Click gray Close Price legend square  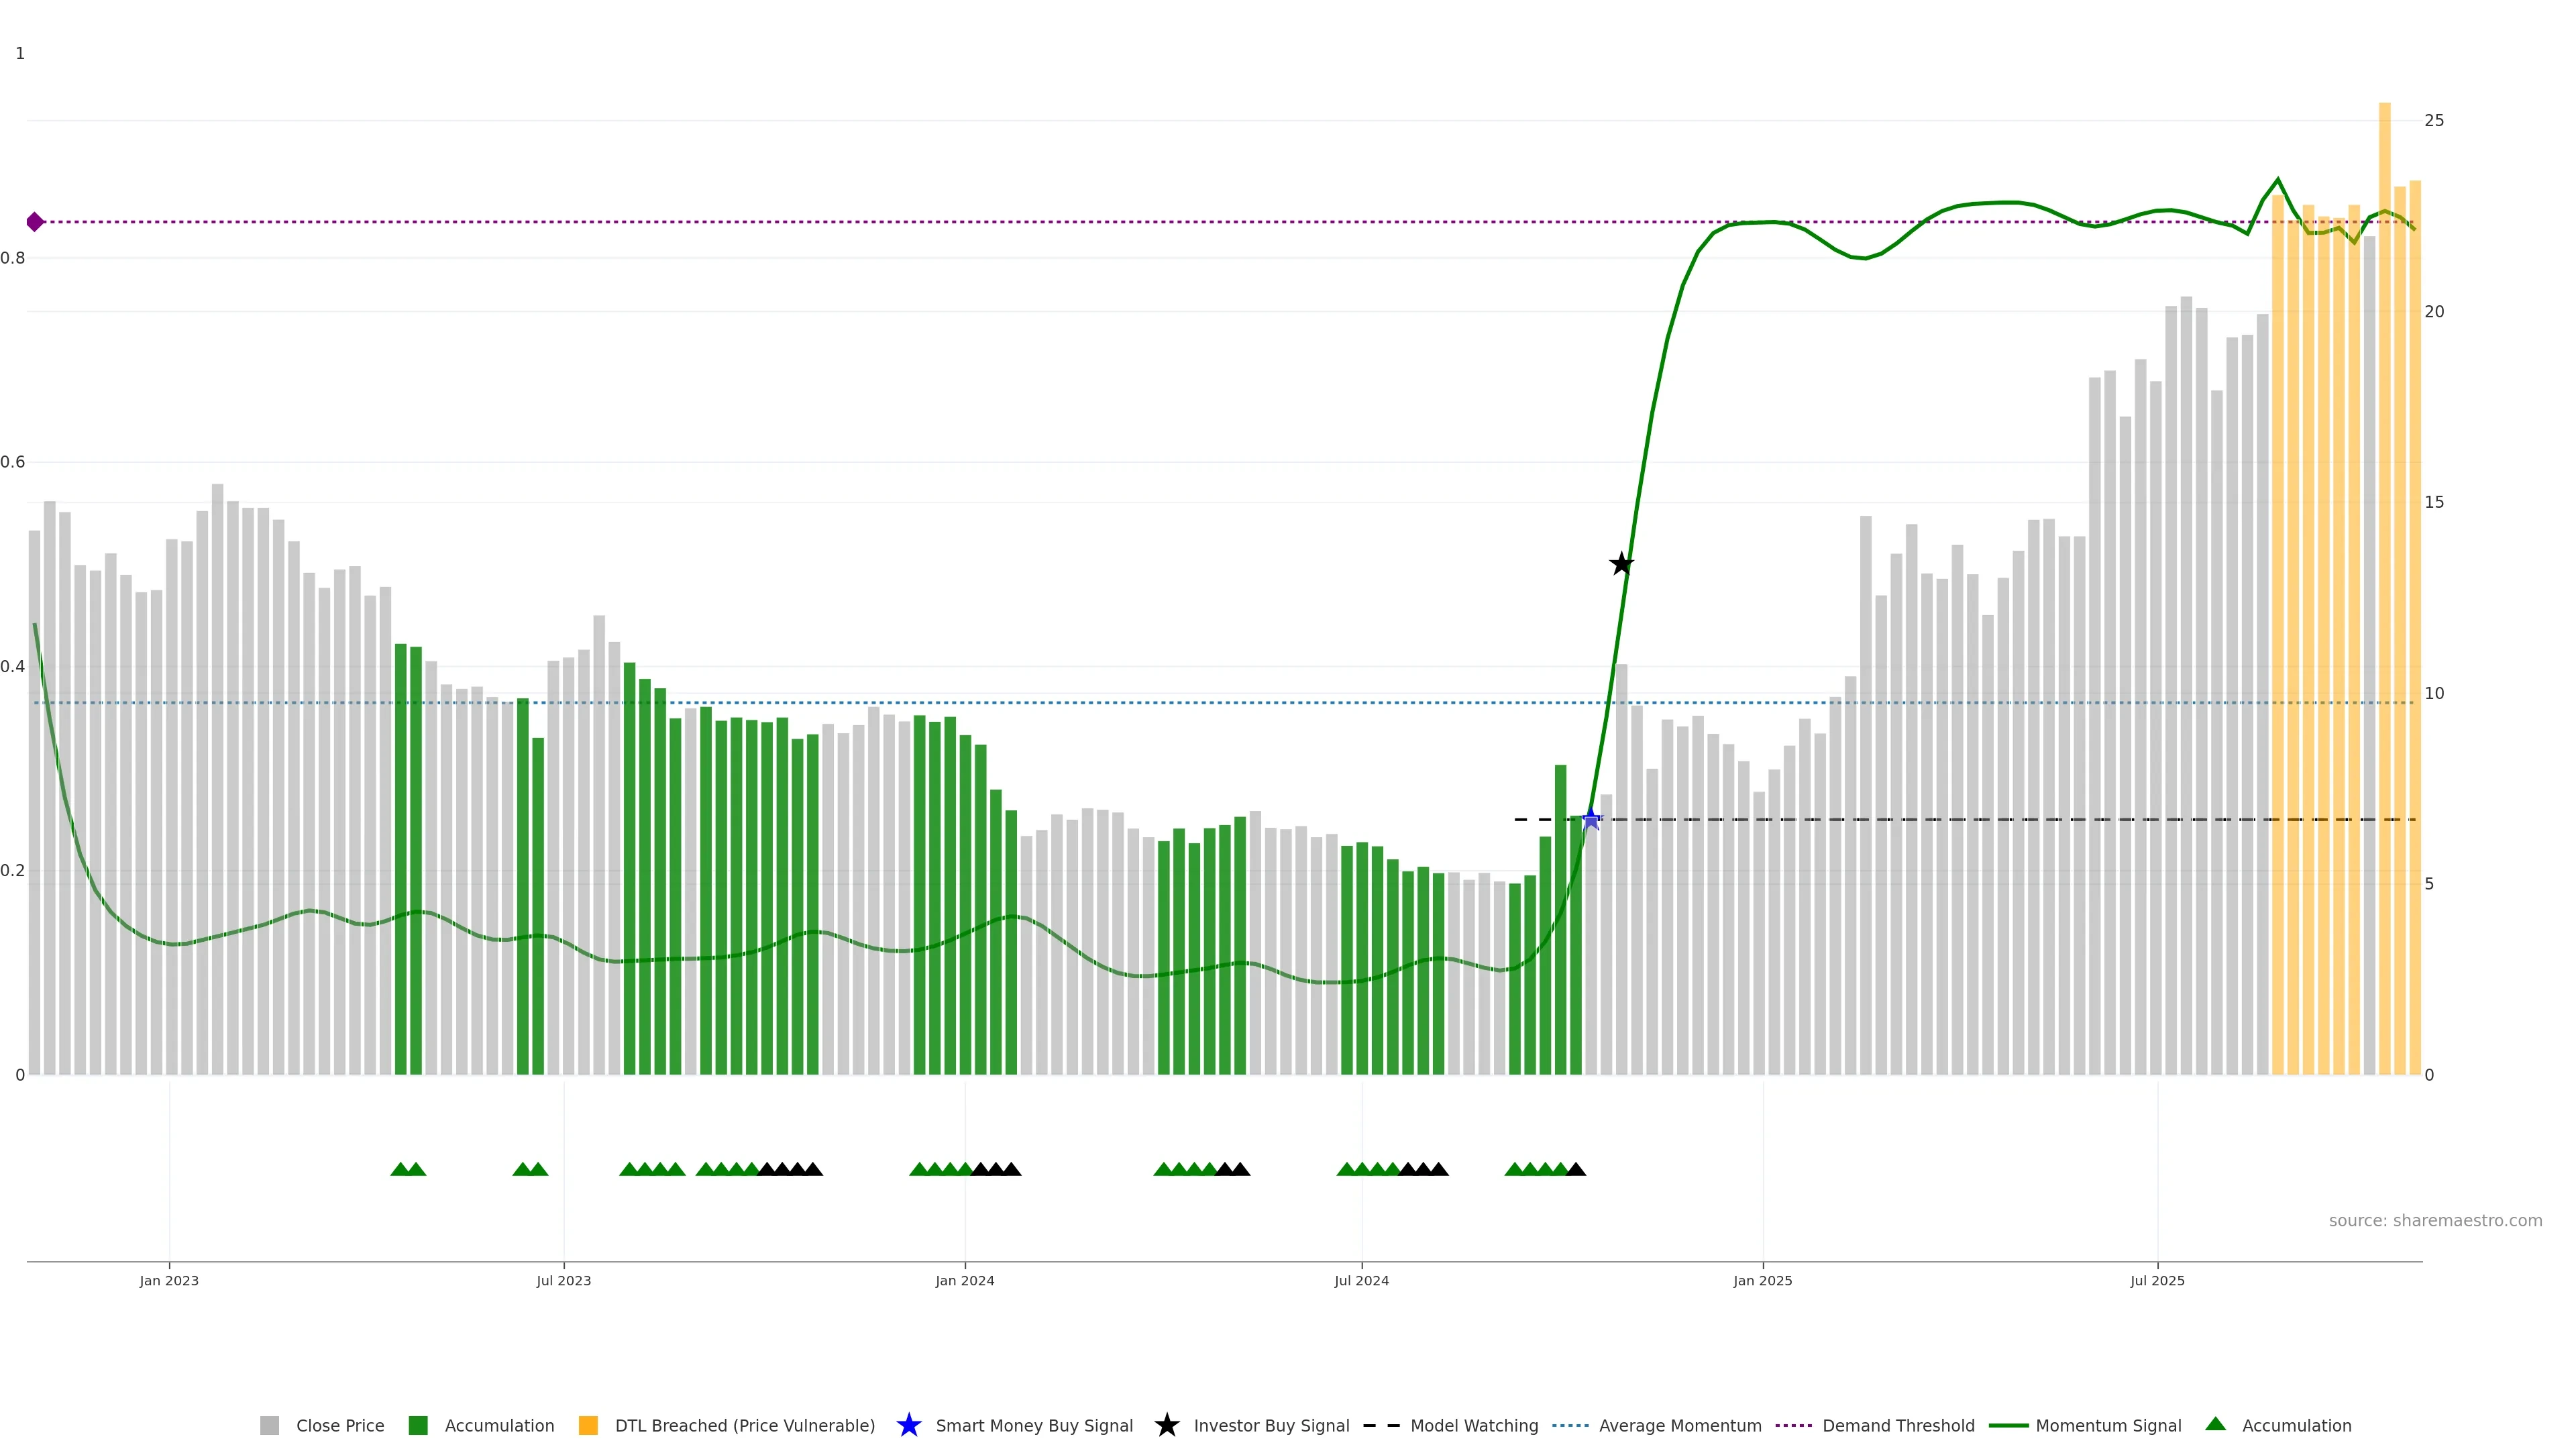[269, 1425]
